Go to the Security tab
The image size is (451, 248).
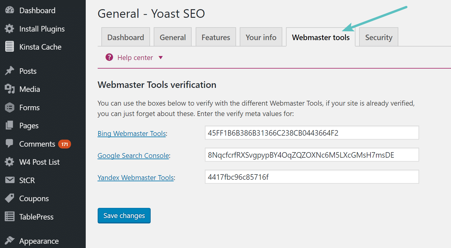click(x=378, y=37)
